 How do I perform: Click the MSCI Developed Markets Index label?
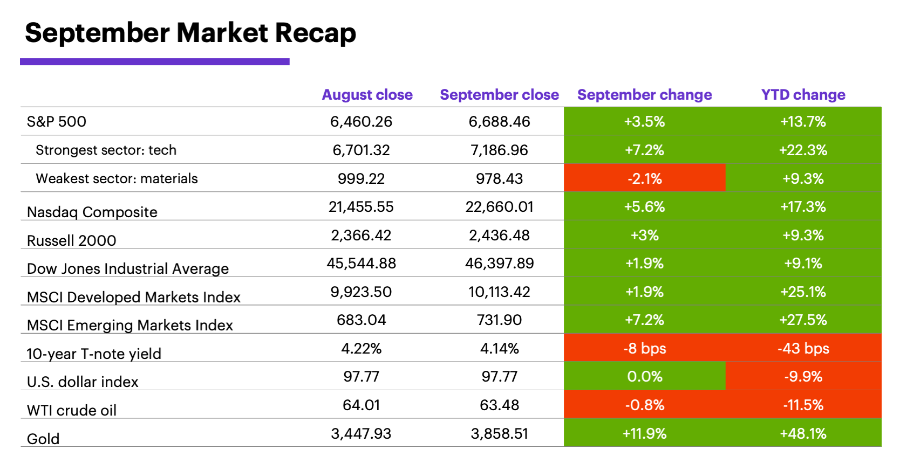point(134,297)
